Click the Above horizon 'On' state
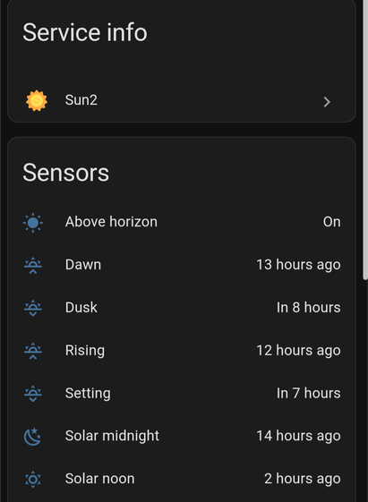Viewport: 368px width, 502px height. point(332,222)
